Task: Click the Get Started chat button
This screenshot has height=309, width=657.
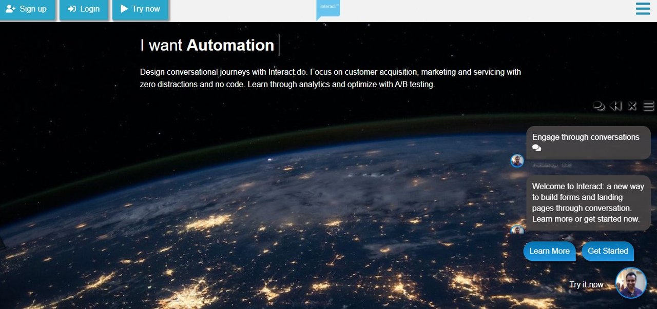Action: click(608, 251)
